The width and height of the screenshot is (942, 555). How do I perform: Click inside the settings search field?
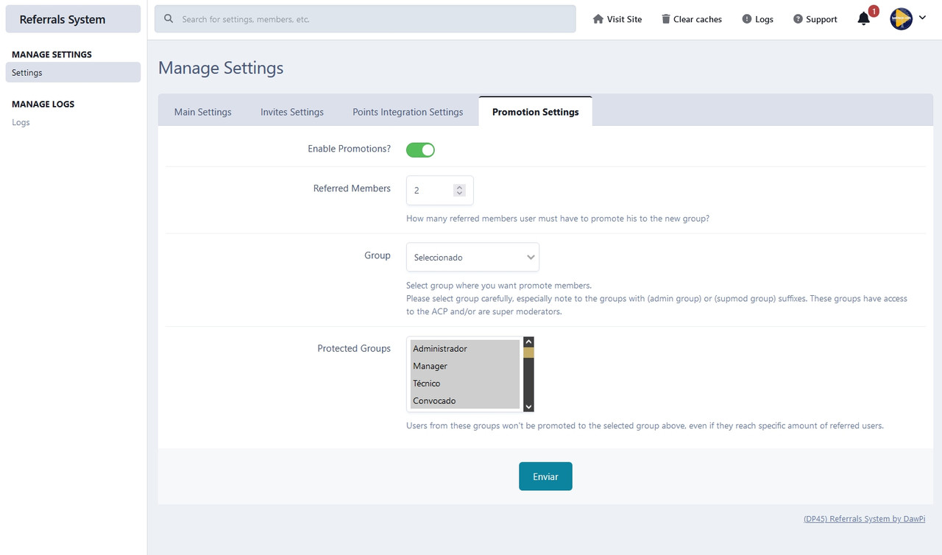tap(331, 18)
